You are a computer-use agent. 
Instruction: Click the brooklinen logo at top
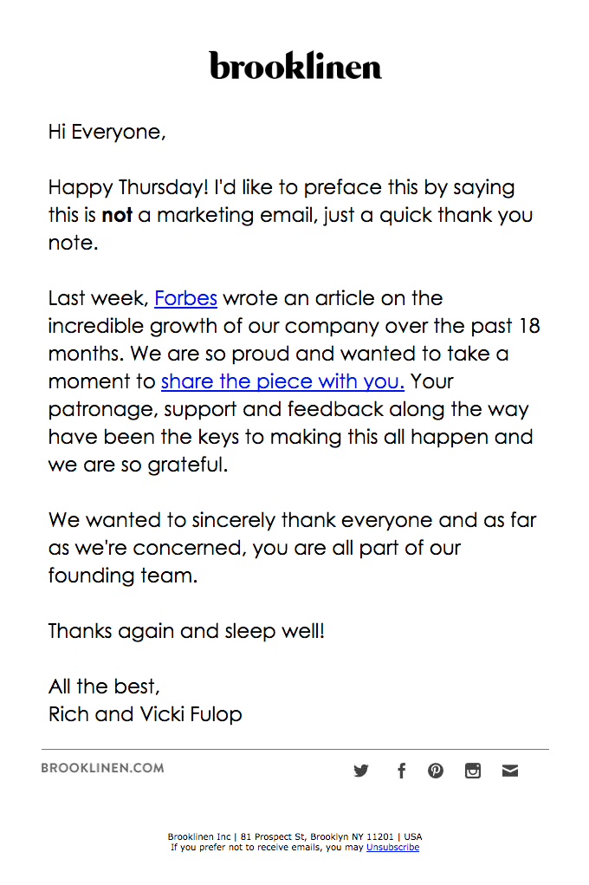pos(295,66)
